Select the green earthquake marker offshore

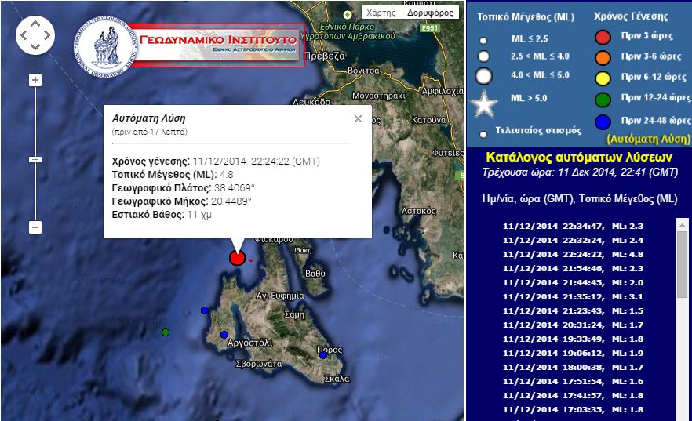point(166,332)
